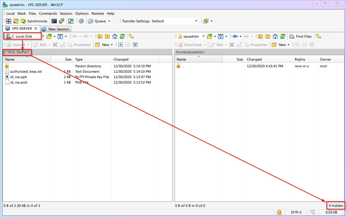Click the Compare Directories icon
Viewport: 347px width, 218px height.
click(x=9, y=21)
